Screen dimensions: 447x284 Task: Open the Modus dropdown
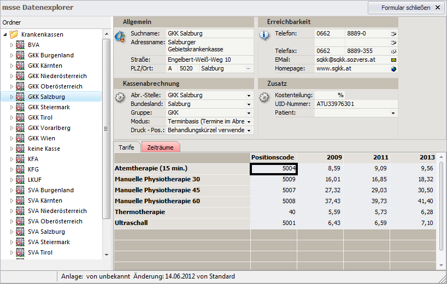pyautogui.click(x=249, y=122)
